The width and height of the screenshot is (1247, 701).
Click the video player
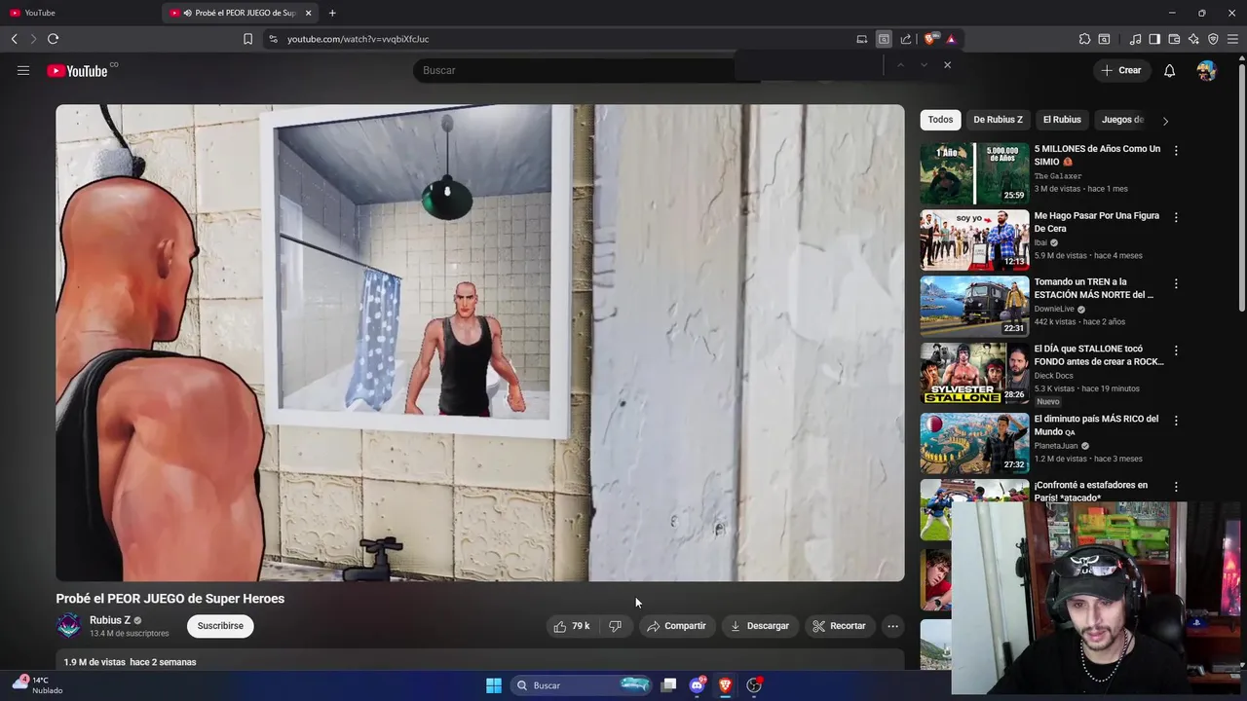coord(480,343)
